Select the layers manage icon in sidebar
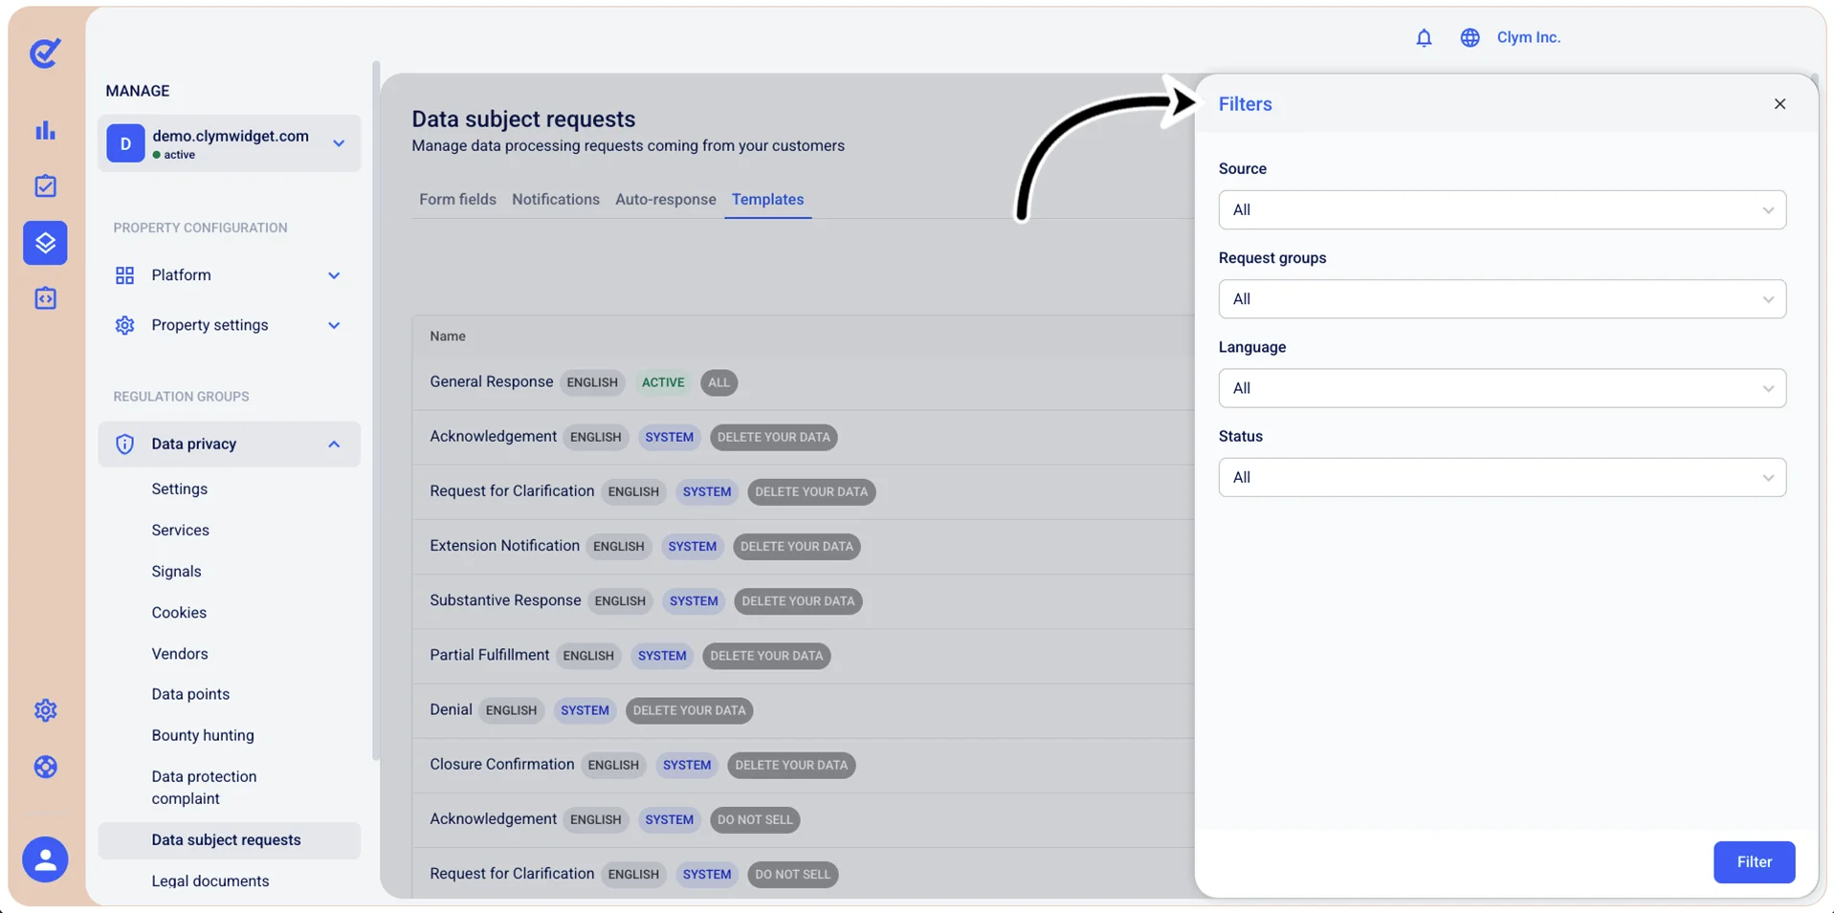 click(45, 243)
